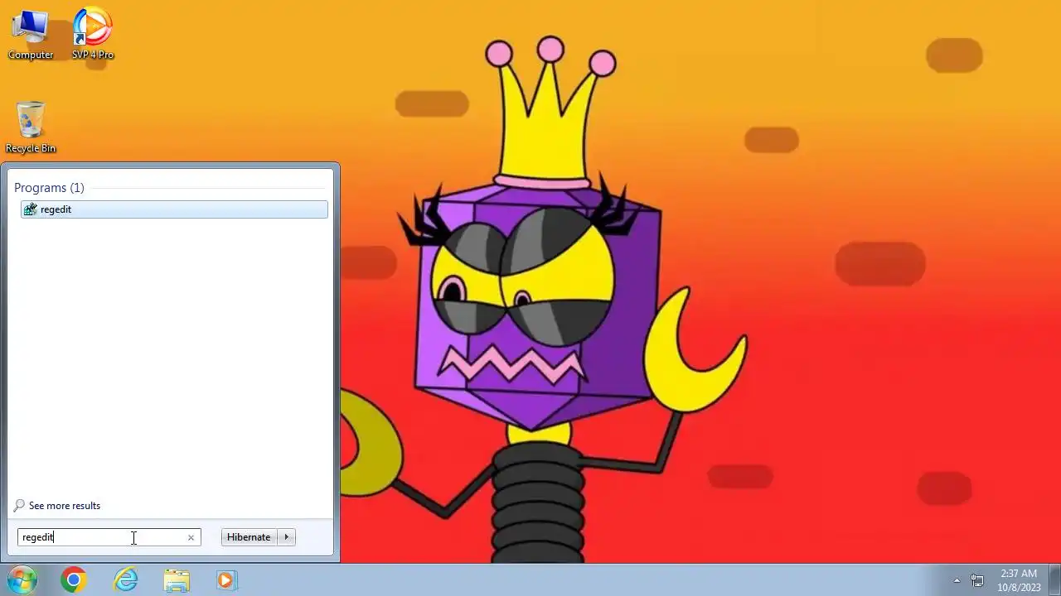Open the regedit program result
Screen dimensions: 1061x596
pyautogui.click(x=174, y=209)
